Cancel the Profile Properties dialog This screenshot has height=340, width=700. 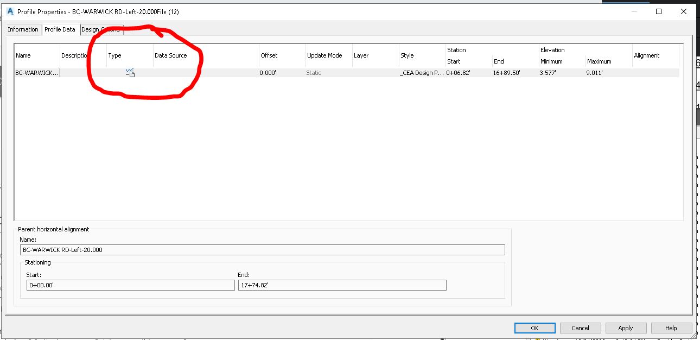pos(580,328)
